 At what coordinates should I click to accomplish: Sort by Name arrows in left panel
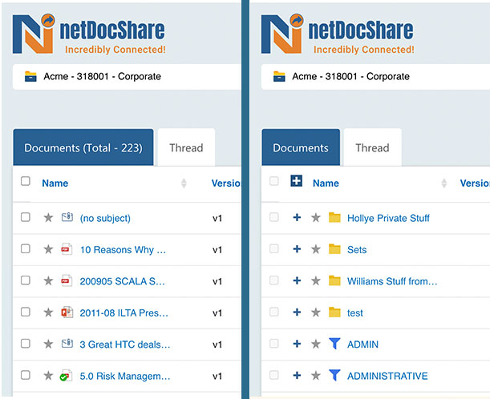pos(184,183)
